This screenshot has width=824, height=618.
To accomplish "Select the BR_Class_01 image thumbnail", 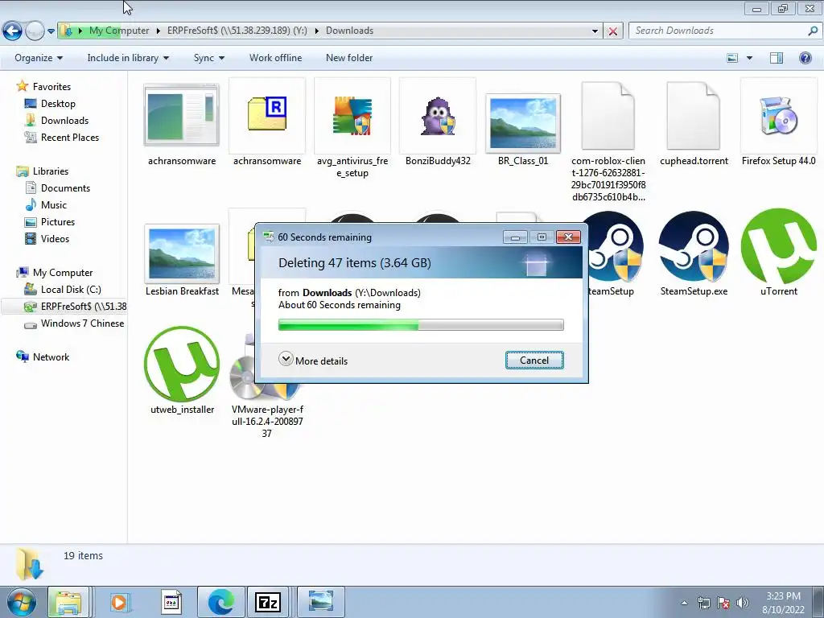I will pos(523,123).
